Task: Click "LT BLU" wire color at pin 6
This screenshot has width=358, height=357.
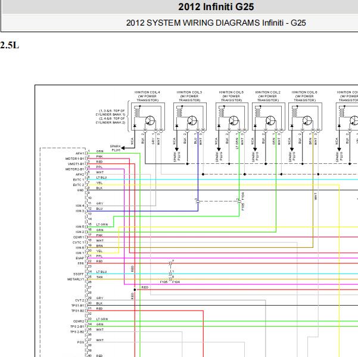Action: (x=101, y=178)
